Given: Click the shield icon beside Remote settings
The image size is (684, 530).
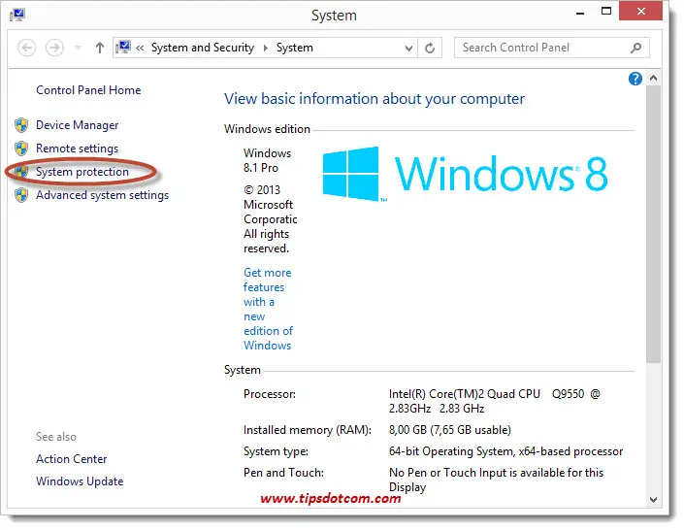Looking at the screenshot, I should coord(21,149).
